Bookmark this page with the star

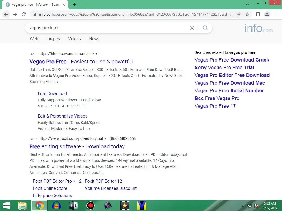click(x=247, y=14)
